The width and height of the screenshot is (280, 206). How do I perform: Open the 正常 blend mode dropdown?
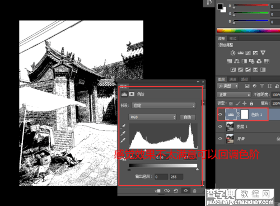[x=234, y=95]
